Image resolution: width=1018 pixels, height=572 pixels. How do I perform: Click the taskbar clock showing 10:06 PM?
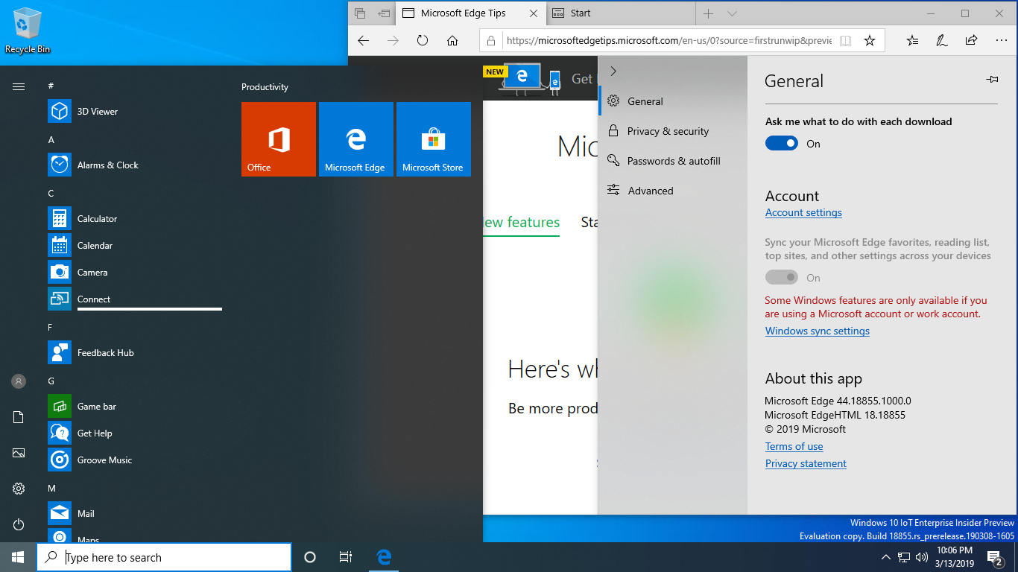coord(955,557)
